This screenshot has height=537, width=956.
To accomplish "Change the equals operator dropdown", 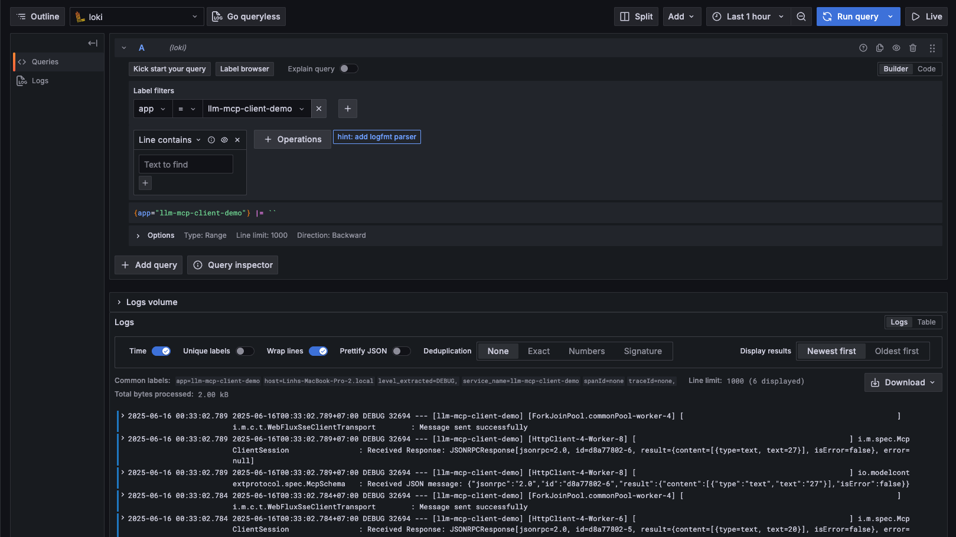I will click(x=187, y=109).
